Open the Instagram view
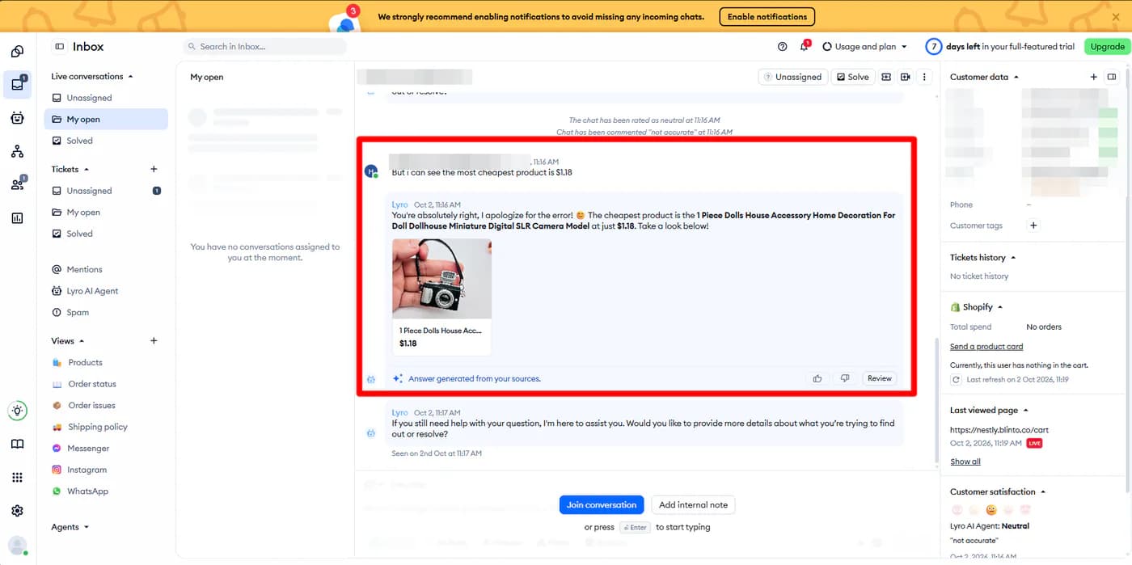 [106, 470]
